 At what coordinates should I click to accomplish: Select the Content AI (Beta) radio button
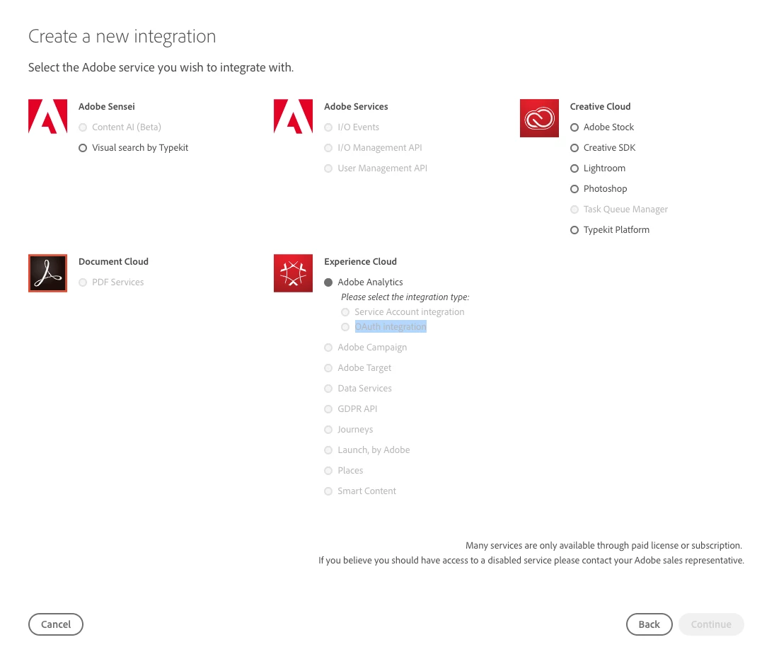[x=83, y=127]
